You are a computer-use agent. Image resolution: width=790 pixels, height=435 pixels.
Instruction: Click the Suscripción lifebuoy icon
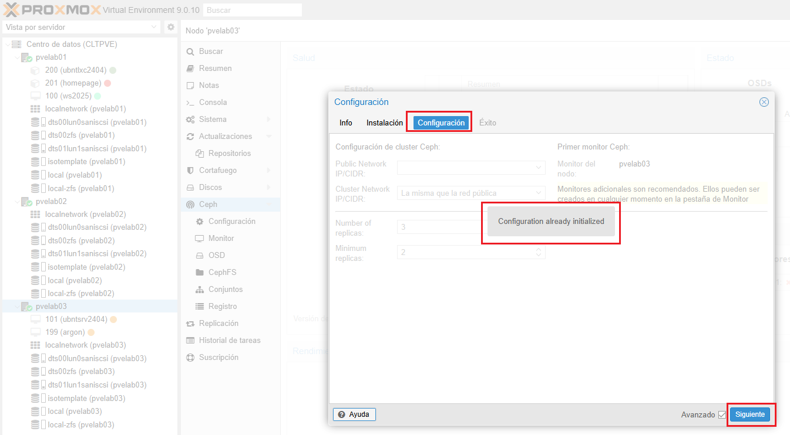[x=190, y=358]
